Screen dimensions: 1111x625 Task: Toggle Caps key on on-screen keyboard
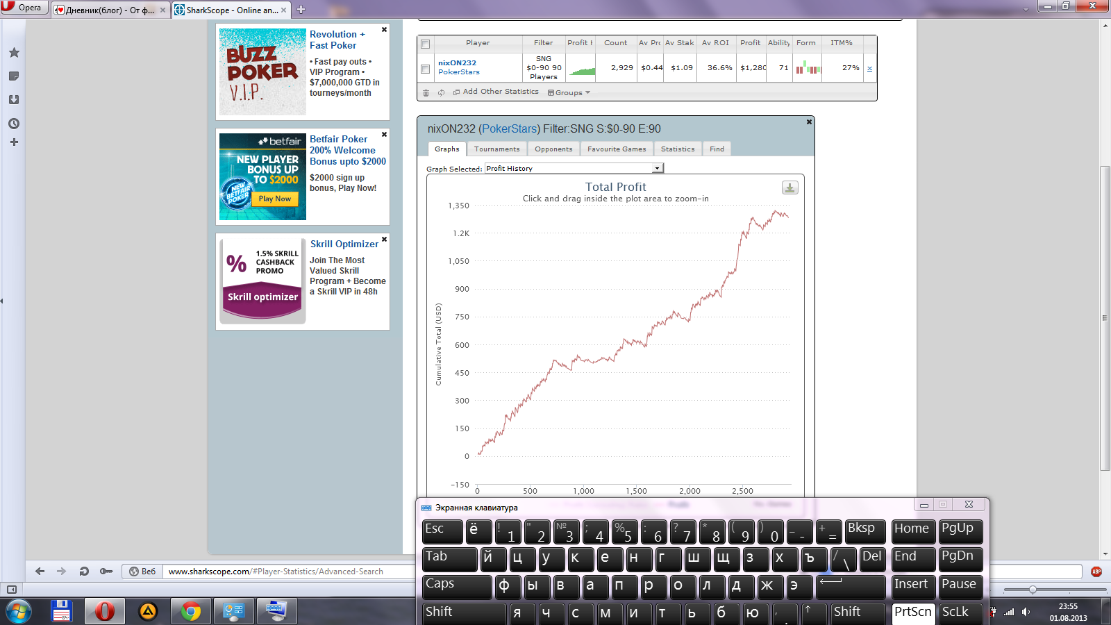click(x=456, y=585)
